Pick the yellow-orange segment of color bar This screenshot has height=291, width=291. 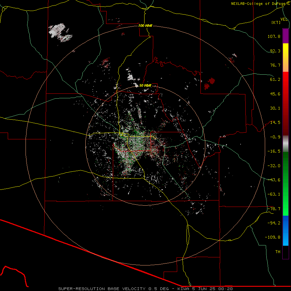point(286,58)
